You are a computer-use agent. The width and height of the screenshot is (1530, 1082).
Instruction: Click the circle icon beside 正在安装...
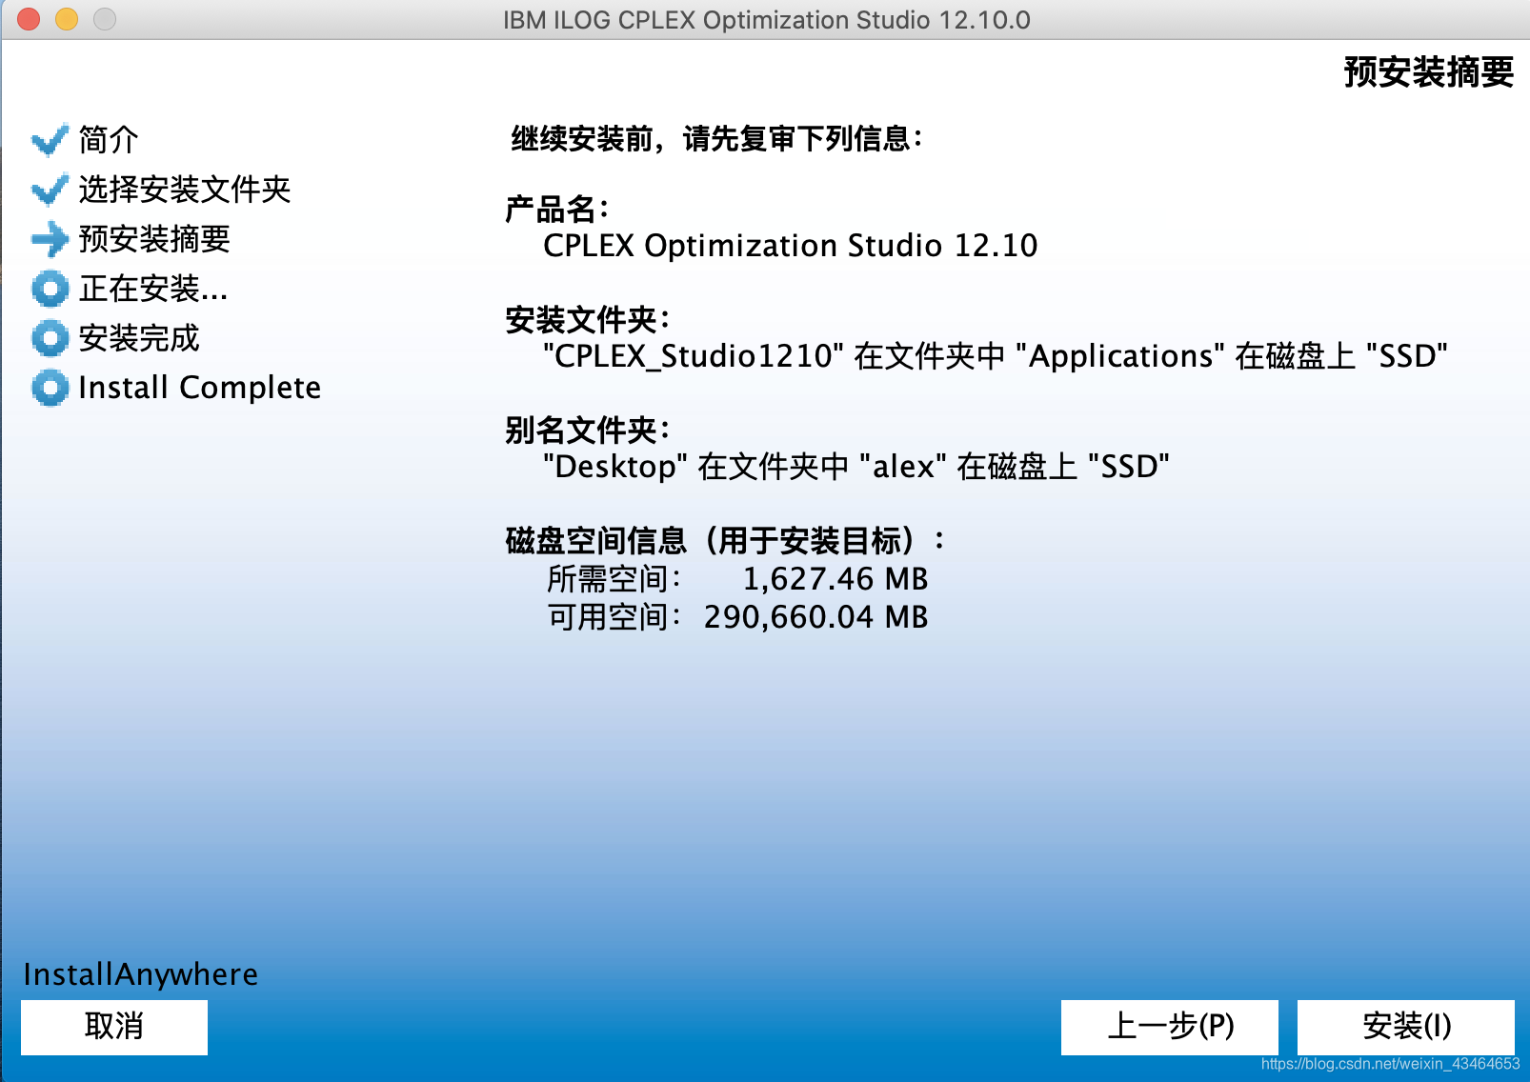[50, 289]
